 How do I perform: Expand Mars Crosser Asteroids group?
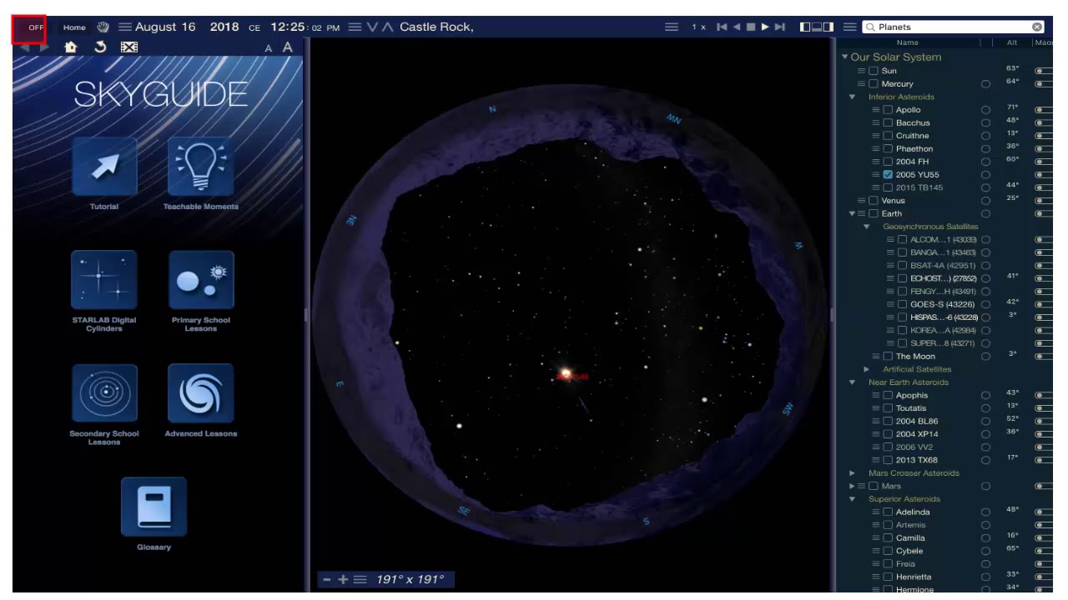pos(852,473)
